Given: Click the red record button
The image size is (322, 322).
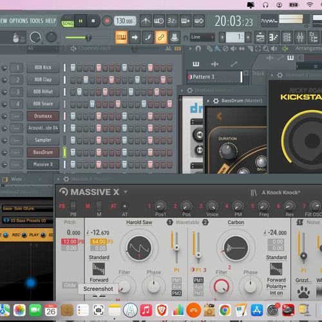Looking at the screenshot, I should 107,21.
